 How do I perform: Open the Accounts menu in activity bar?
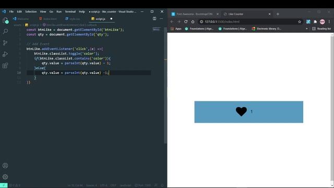click(x=5, y=166)
